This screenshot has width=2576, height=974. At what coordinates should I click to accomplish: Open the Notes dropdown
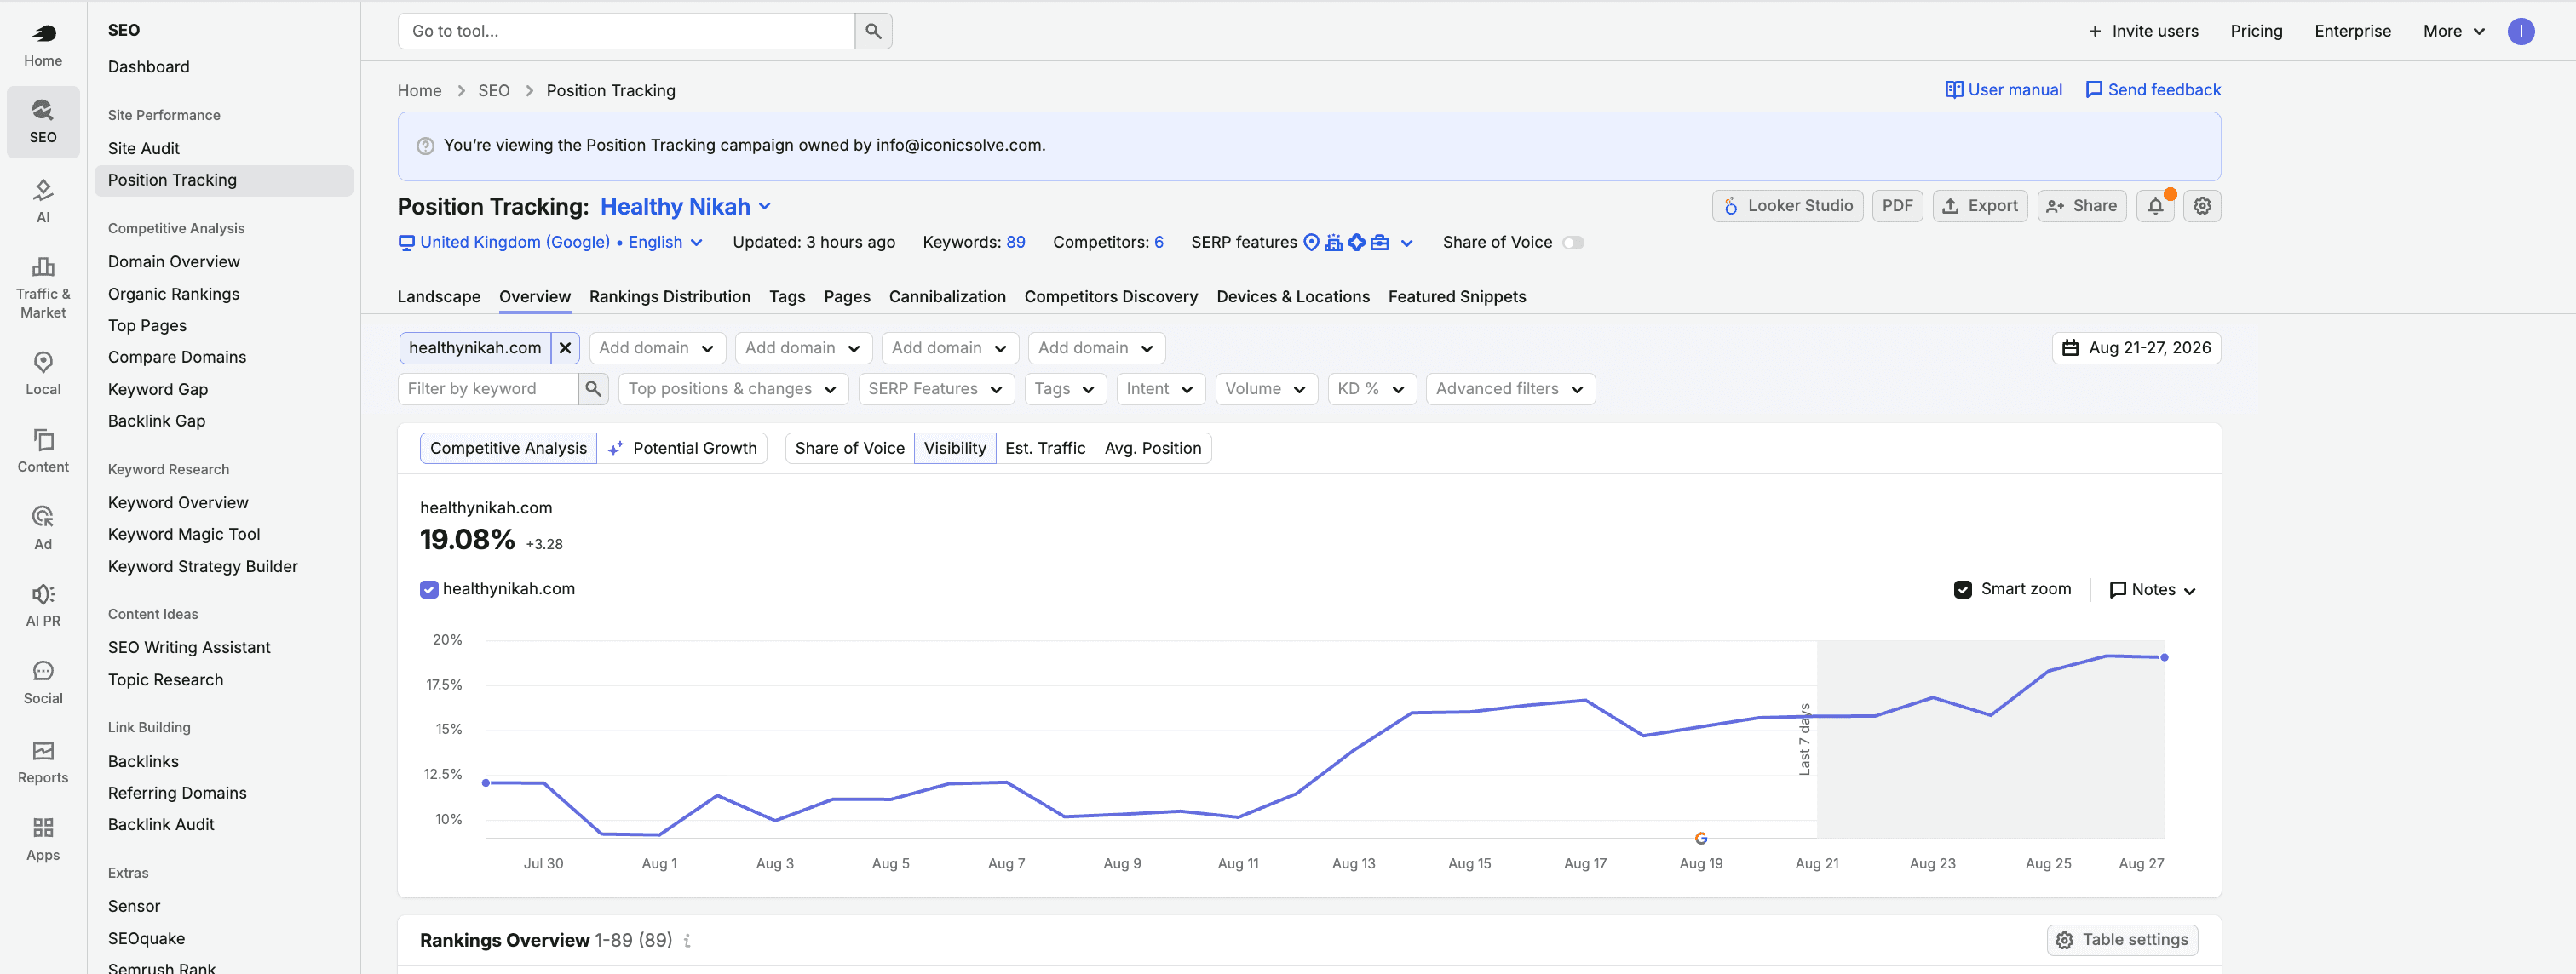(x=2152, y=589)
